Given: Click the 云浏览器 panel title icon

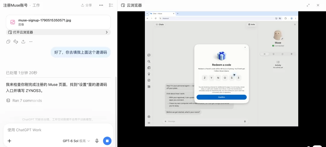Looking at the screenshot, I should coord(123,5).
